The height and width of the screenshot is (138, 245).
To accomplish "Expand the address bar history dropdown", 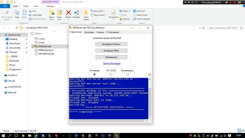I will pos(200,28).
